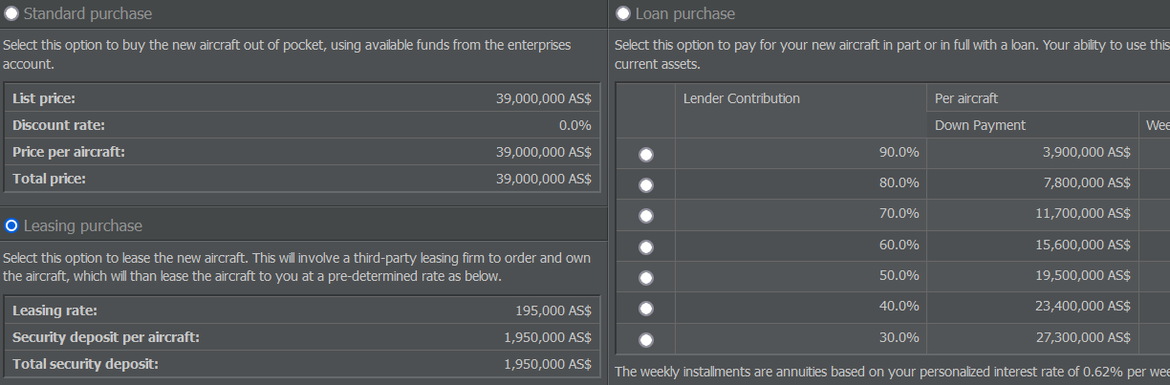Click the Leasing rate row

pyautogui.click(x=302, y=310)
